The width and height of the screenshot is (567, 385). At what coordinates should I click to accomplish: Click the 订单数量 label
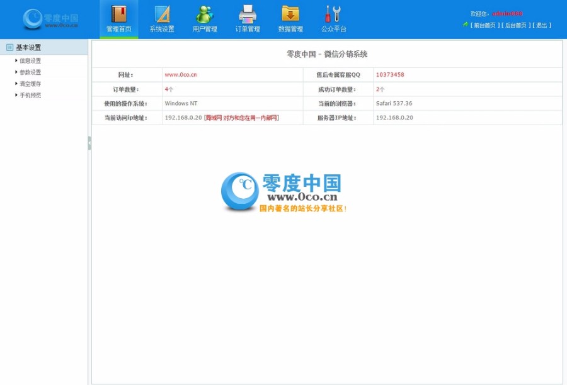125,89
